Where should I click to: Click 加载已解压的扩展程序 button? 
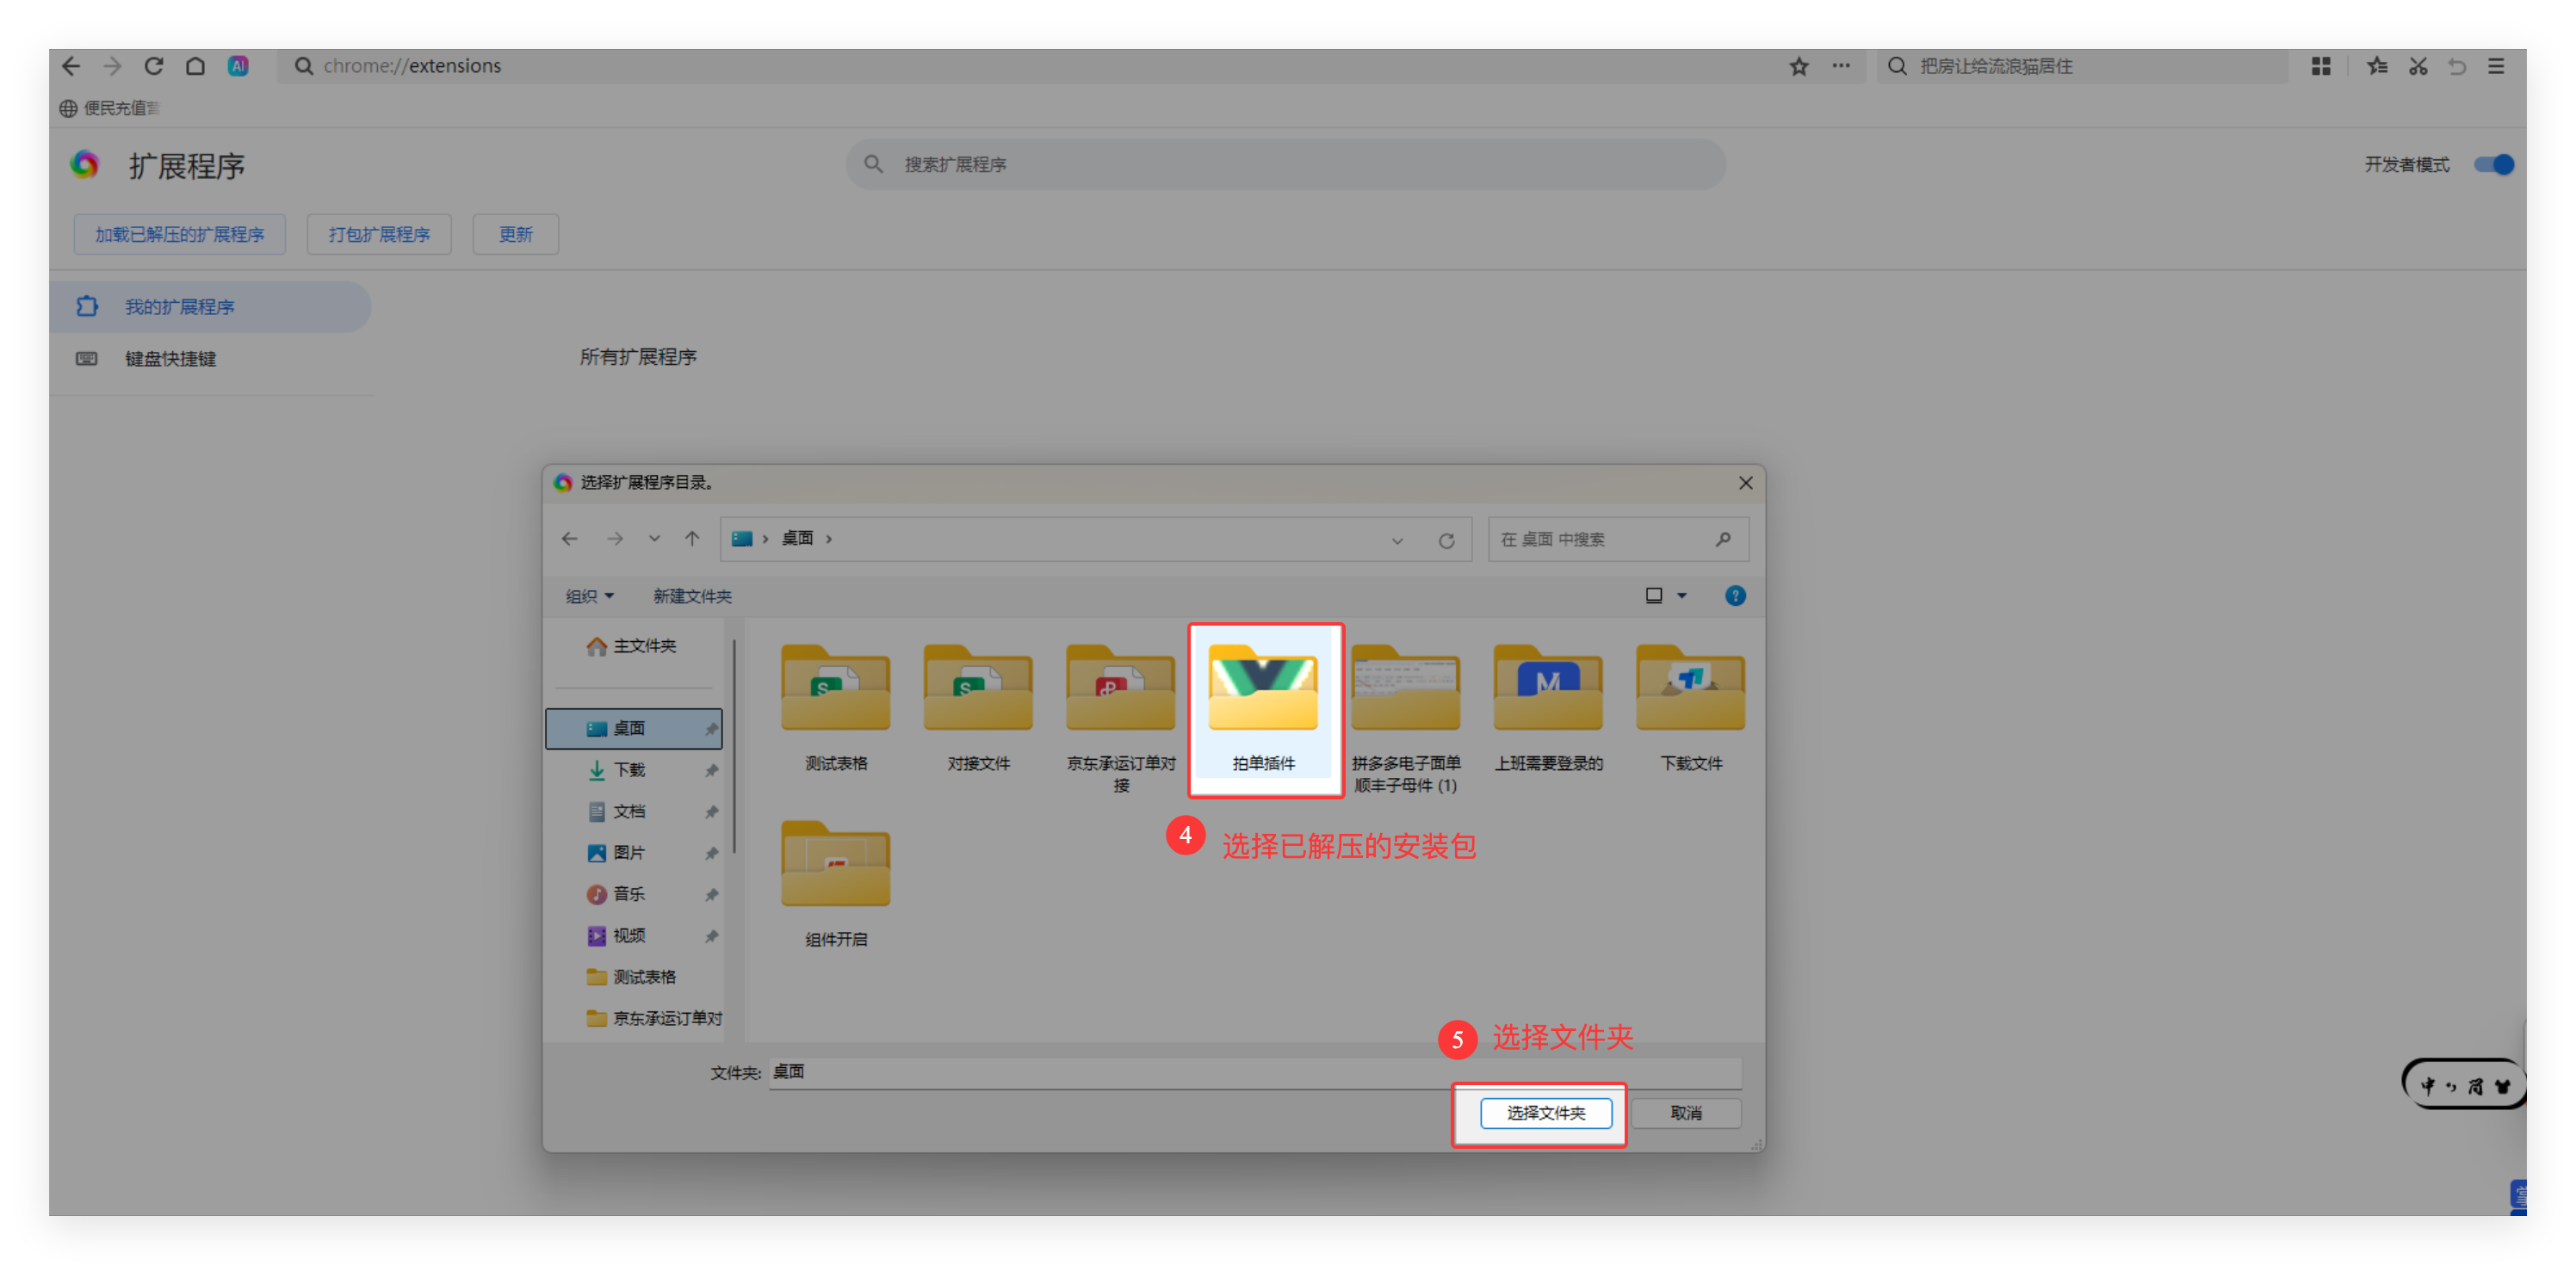pos(180,234)
